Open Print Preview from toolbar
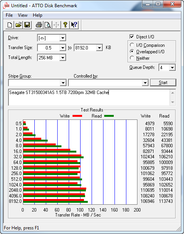 (x=48, y=25)
